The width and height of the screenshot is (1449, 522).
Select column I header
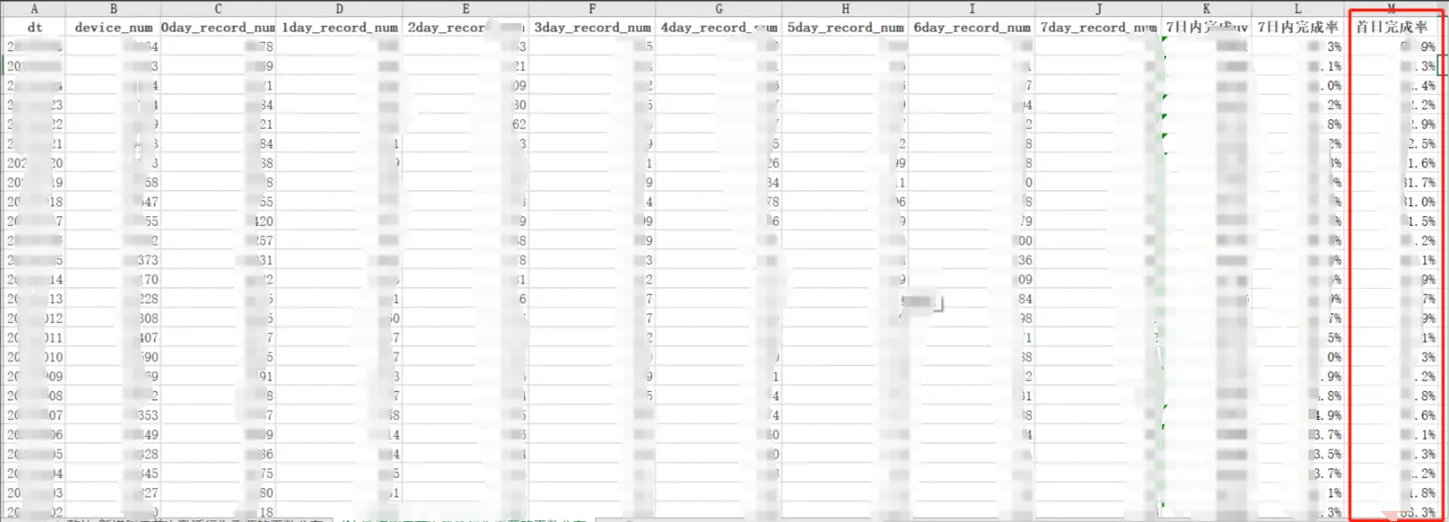pyautogui.click(x=972, y=9)
